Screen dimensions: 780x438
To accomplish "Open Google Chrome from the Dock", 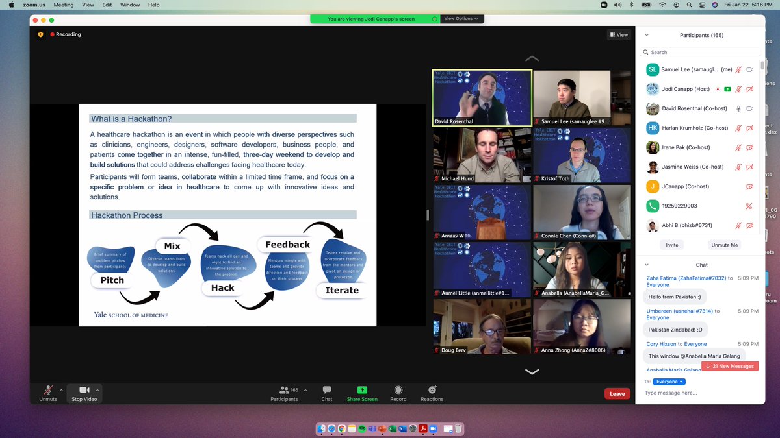I will tap(341, 429).
